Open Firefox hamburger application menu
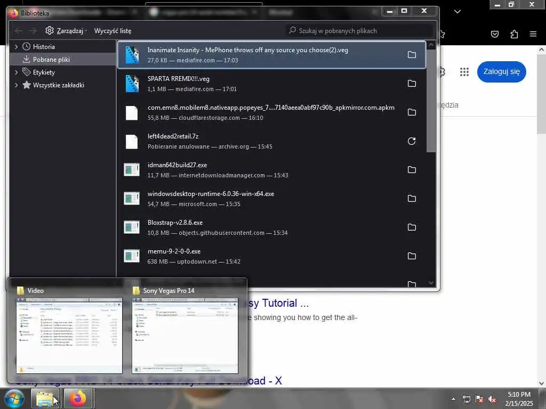 point(533,34)
